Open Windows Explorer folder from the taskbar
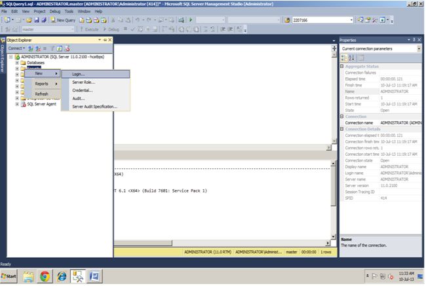The width and height of the screenshot is (426, 286). click(28, 276)
